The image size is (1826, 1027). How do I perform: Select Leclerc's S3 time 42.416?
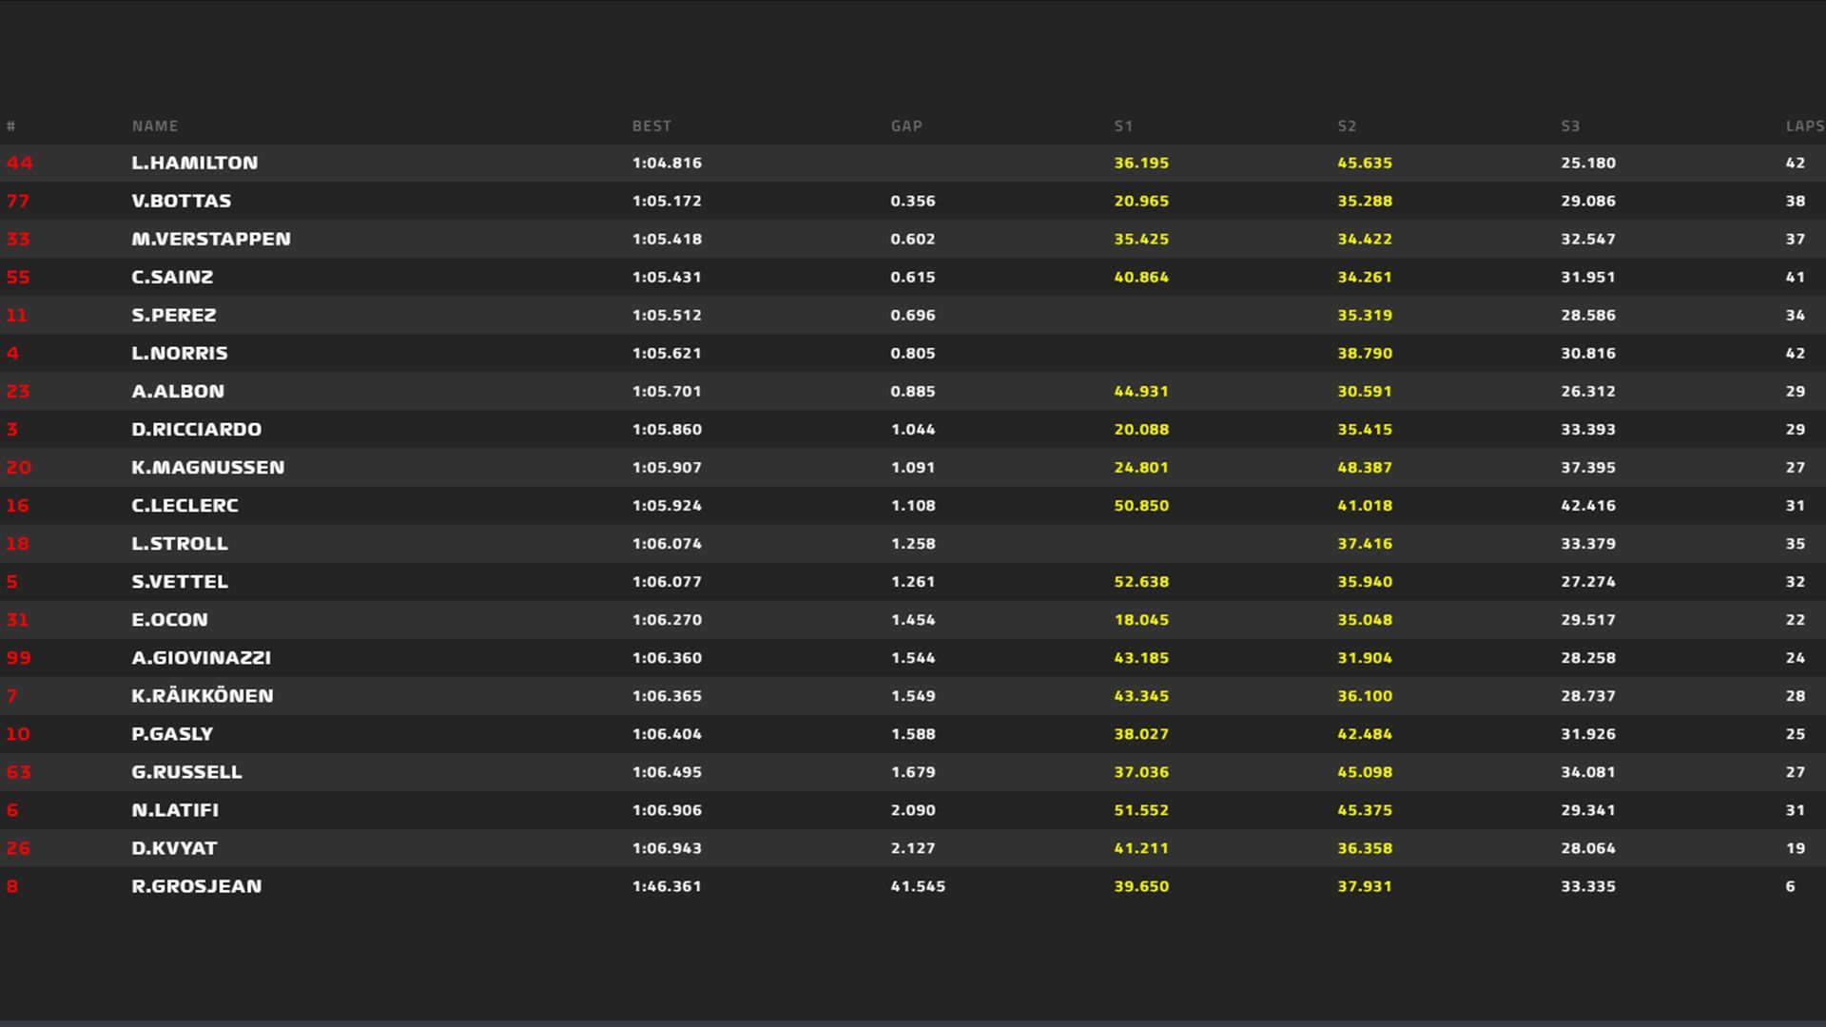click(1588, 505)
